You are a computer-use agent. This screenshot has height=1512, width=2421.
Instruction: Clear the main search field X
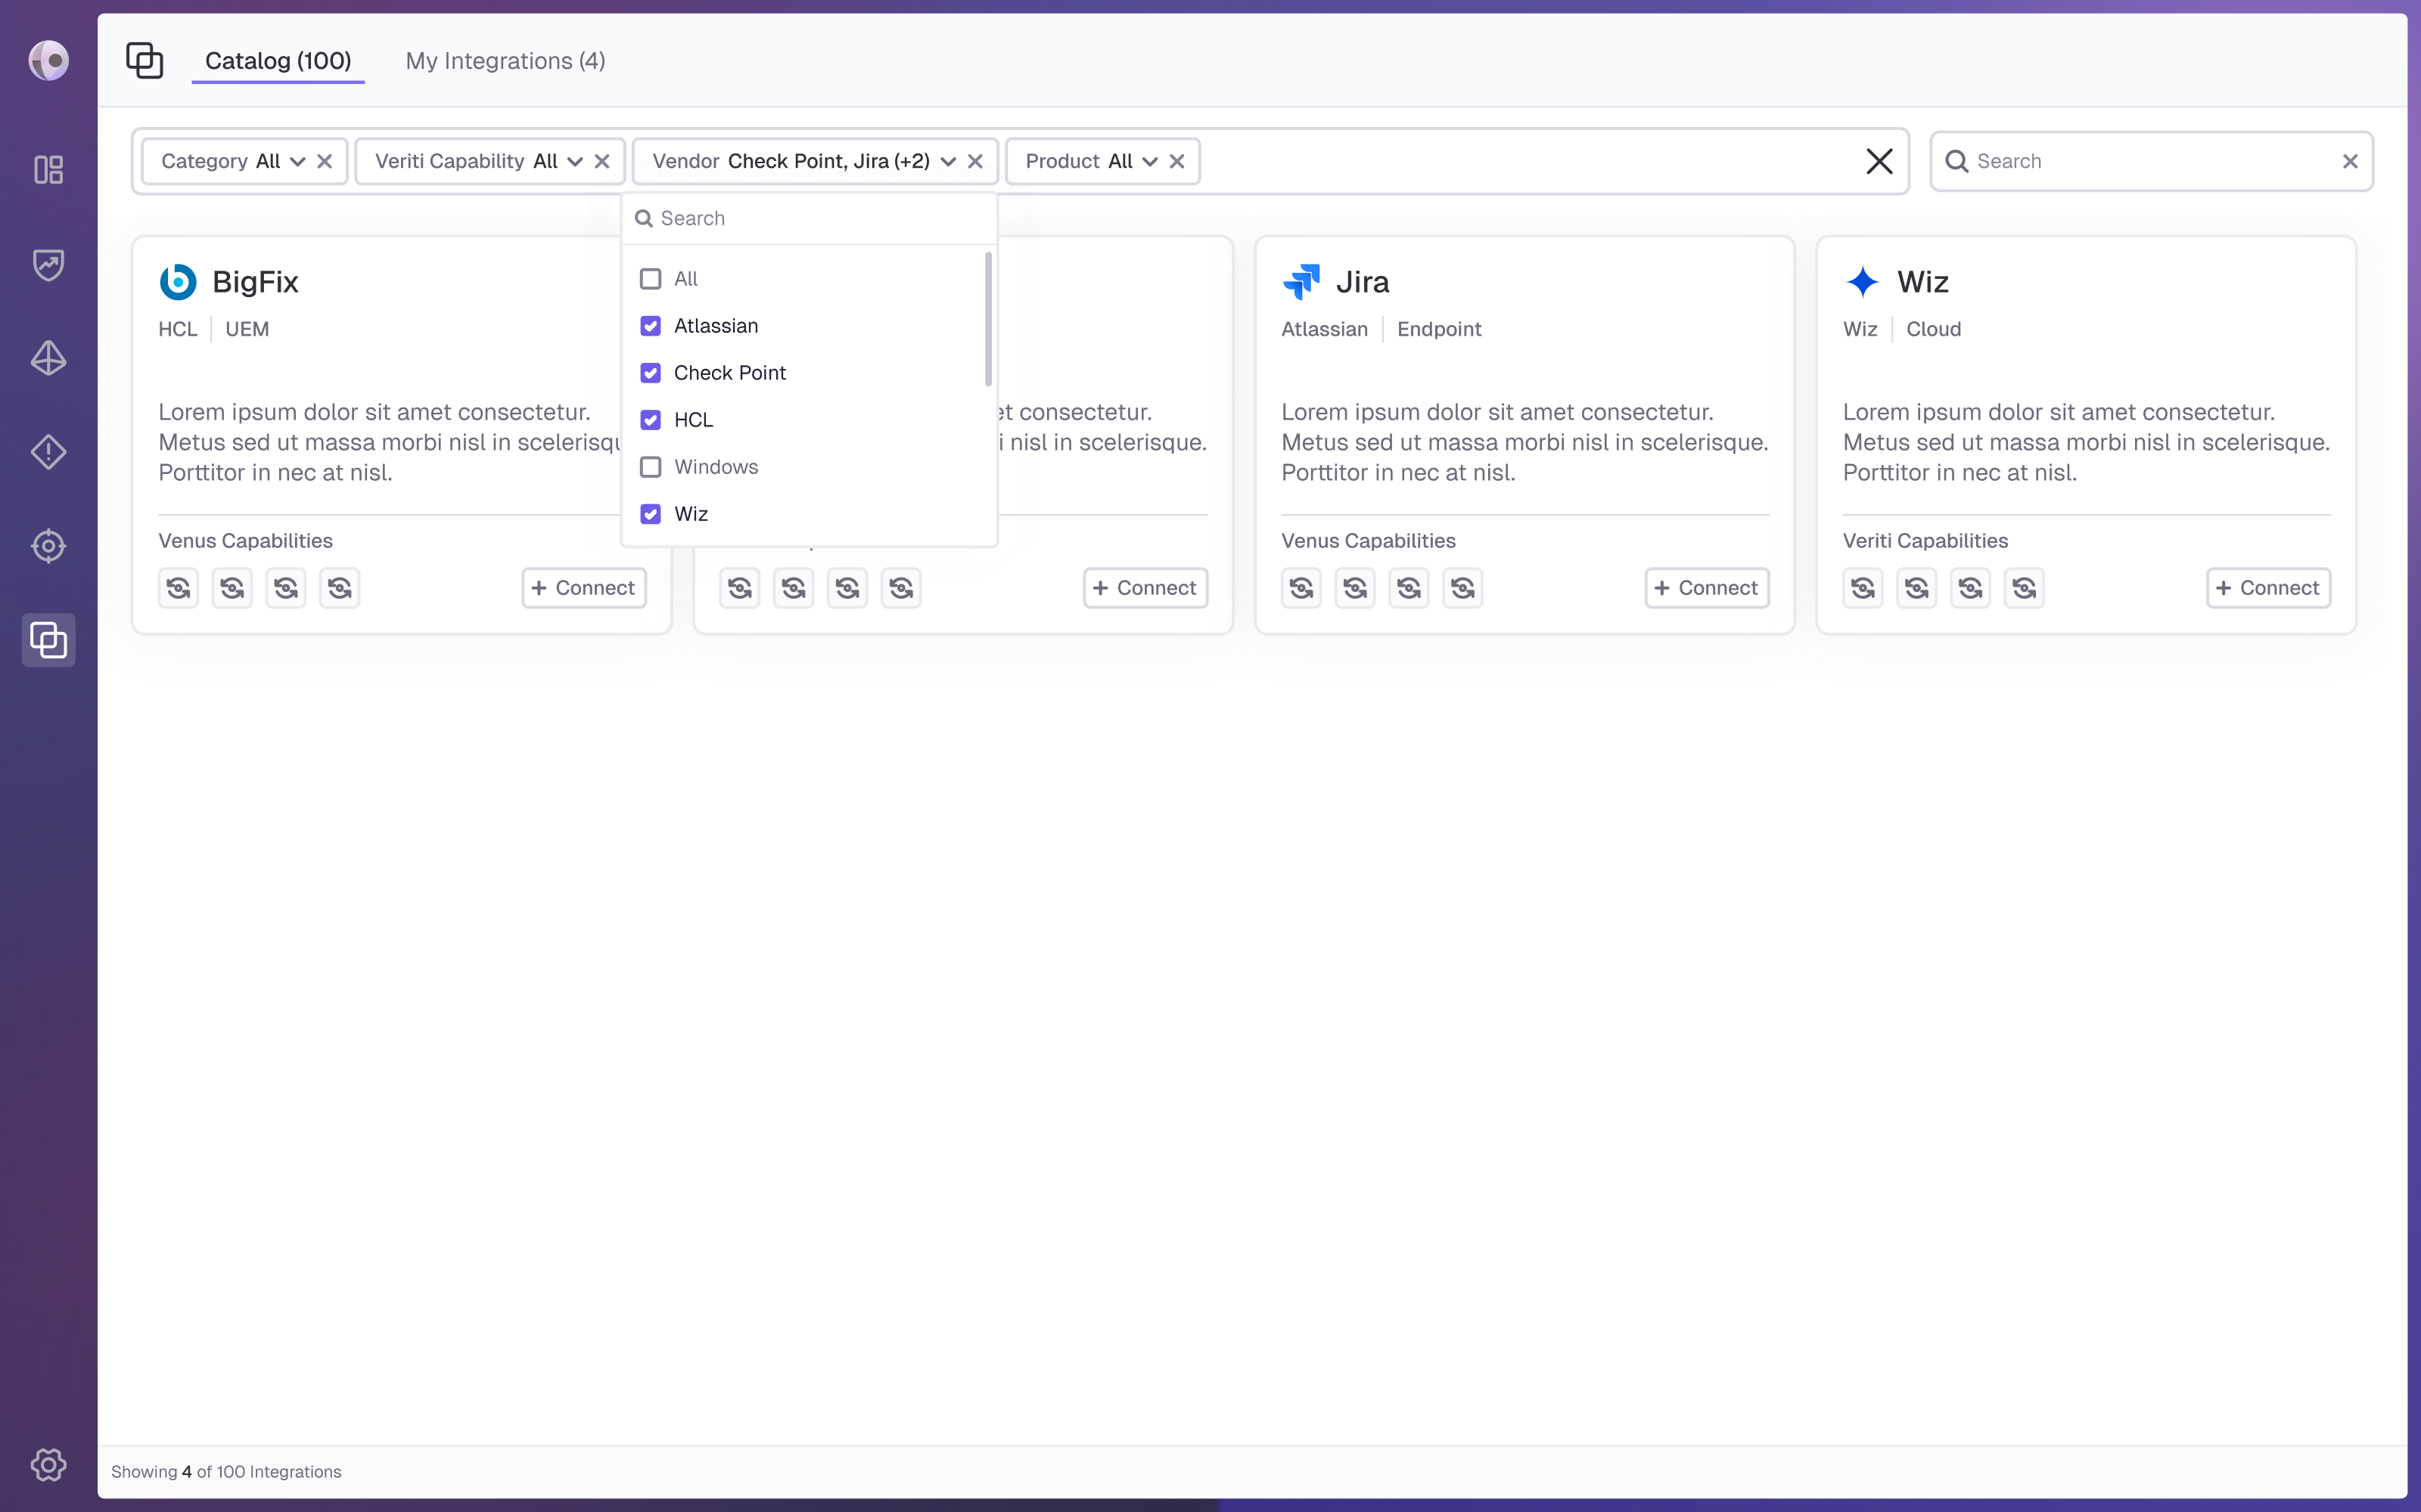point(2350,161)
